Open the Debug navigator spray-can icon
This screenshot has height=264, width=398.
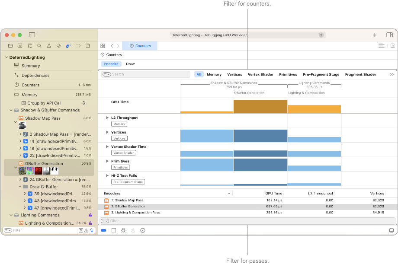[68, 46]
